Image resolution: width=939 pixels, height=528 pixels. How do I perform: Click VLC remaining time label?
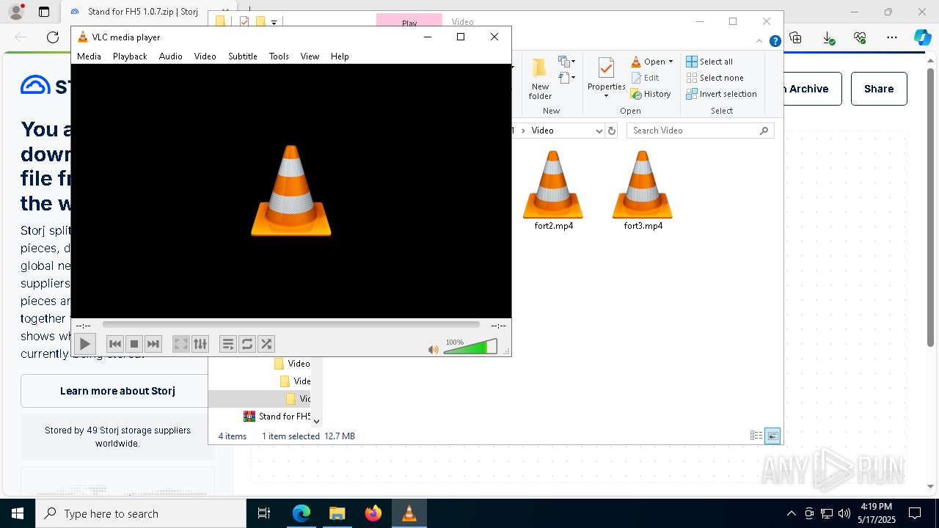(x=498, y=326)
